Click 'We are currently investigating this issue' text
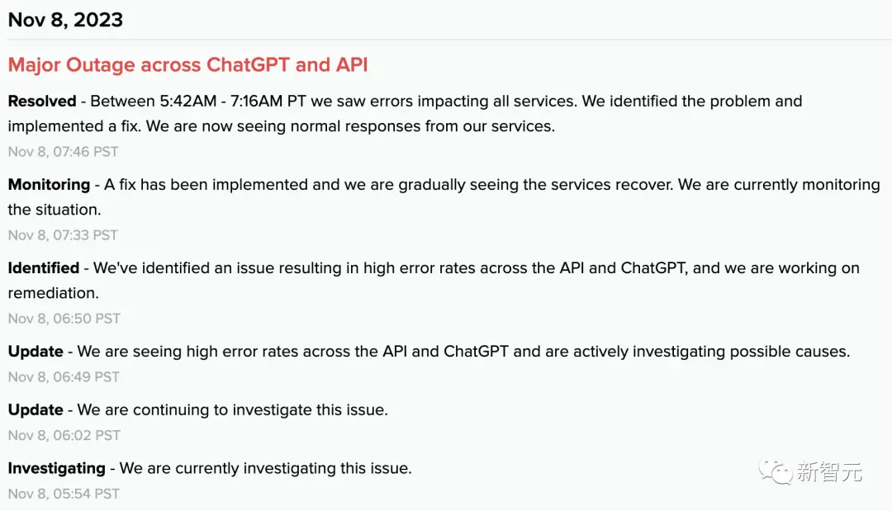 pos(266,468)
